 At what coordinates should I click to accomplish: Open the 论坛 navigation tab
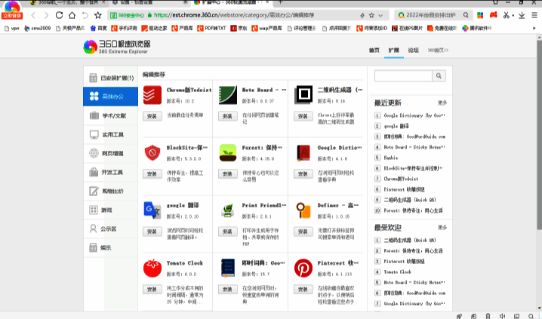pos(413,50)
